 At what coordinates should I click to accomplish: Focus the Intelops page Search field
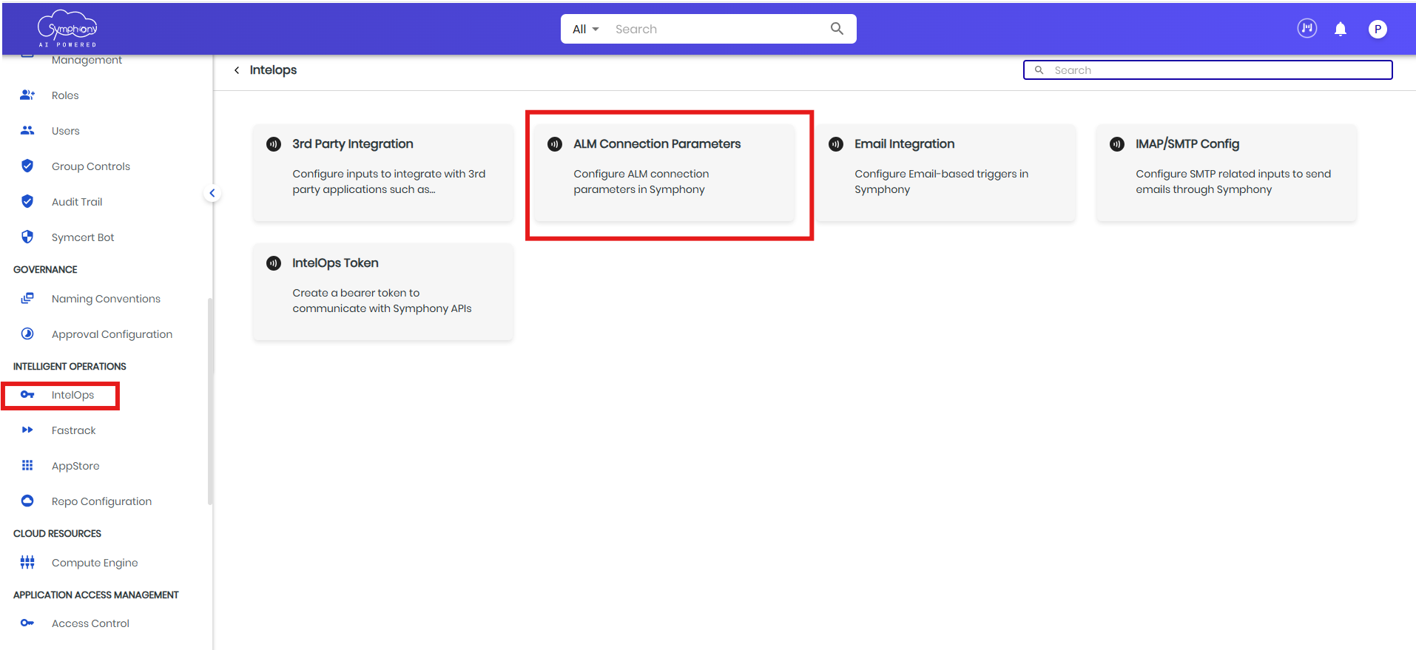point(1207,70)
